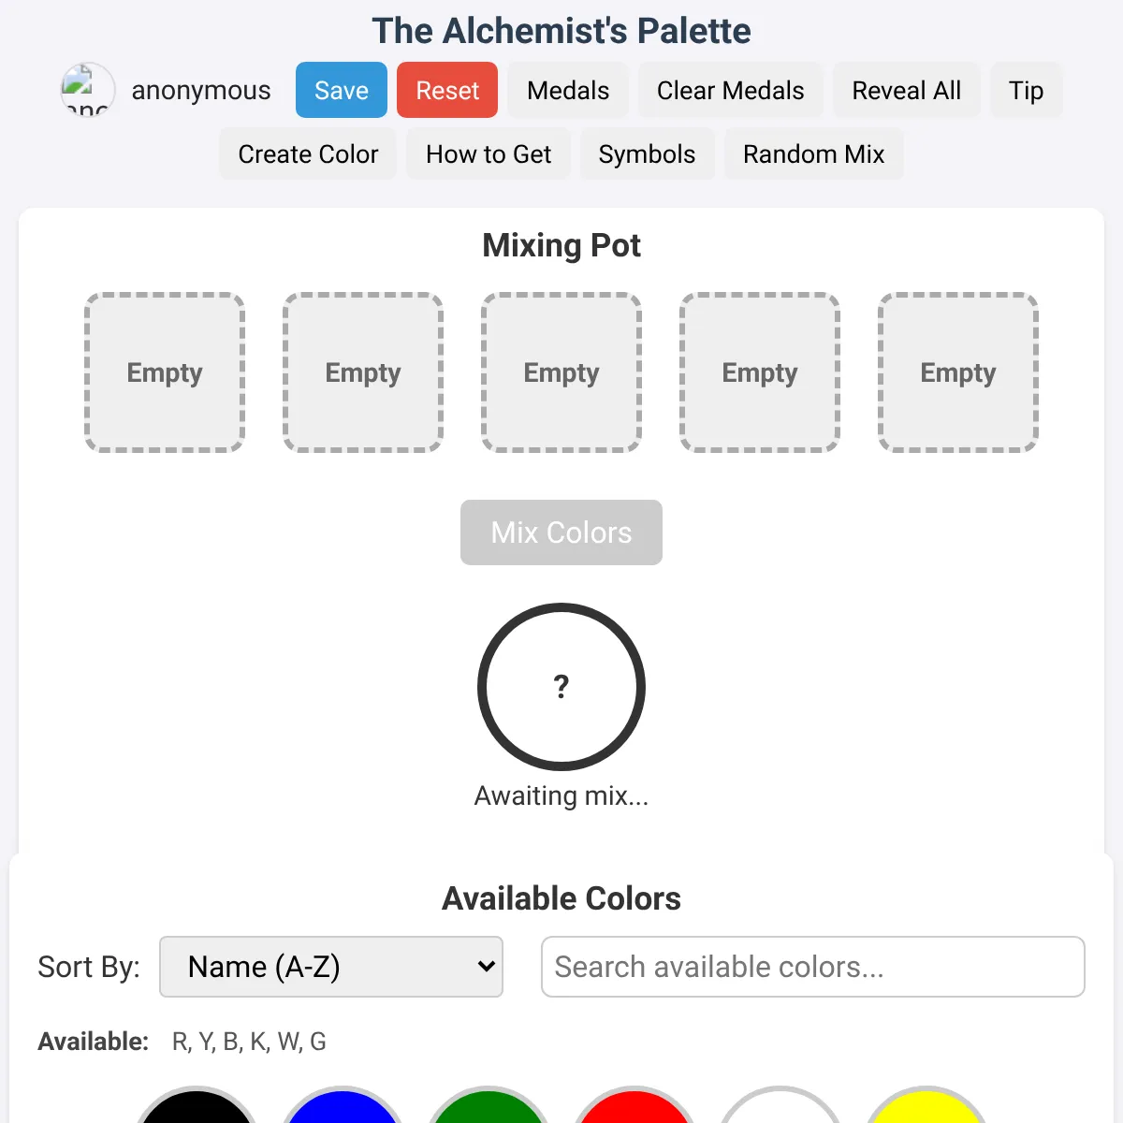Open the Create Color dialog
This screenshot has height=1123, width=1123.
308,153
